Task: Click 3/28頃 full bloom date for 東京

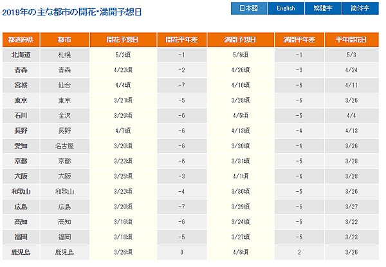Action: [x=241, y=100]
